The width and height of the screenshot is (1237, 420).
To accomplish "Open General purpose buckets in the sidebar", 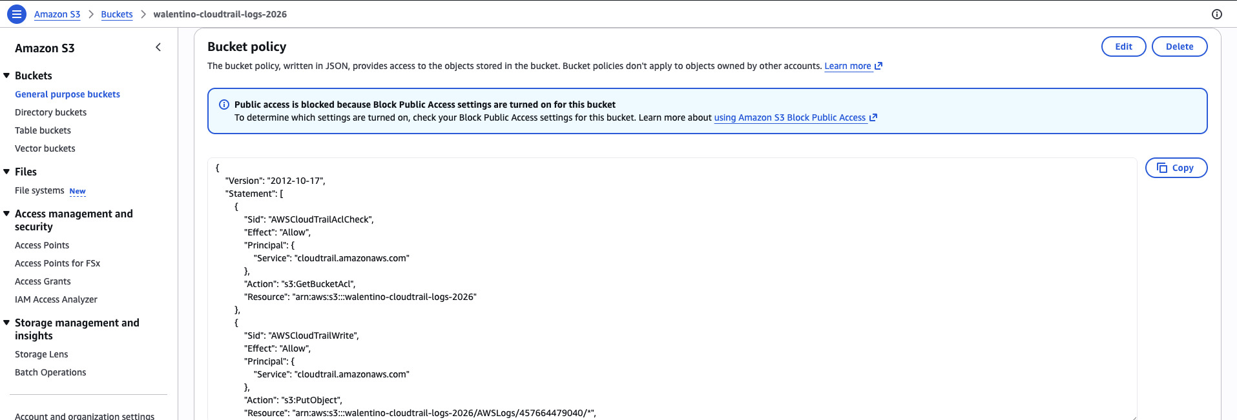I will coord(67,94).
